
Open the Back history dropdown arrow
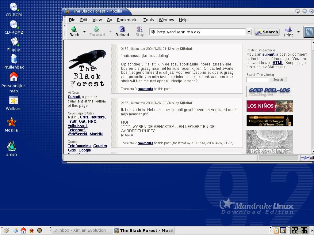point(84,32)
